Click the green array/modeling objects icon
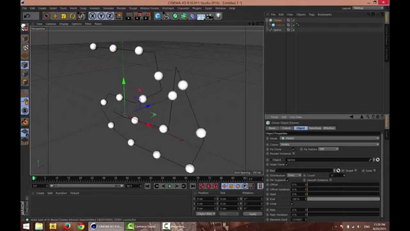 tap(184, 16)
